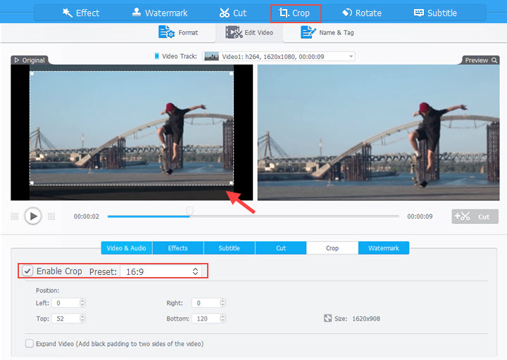Open the lower Subtitle tab
The height and width of the screenshot is (360, 507).
pyautogui.click(x=230, y=248)
